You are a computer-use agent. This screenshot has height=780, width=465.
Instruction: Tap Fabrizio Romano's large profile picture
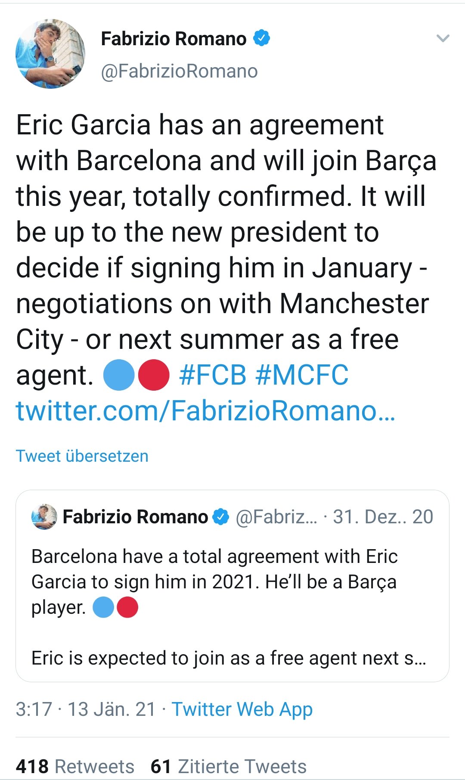50,54
